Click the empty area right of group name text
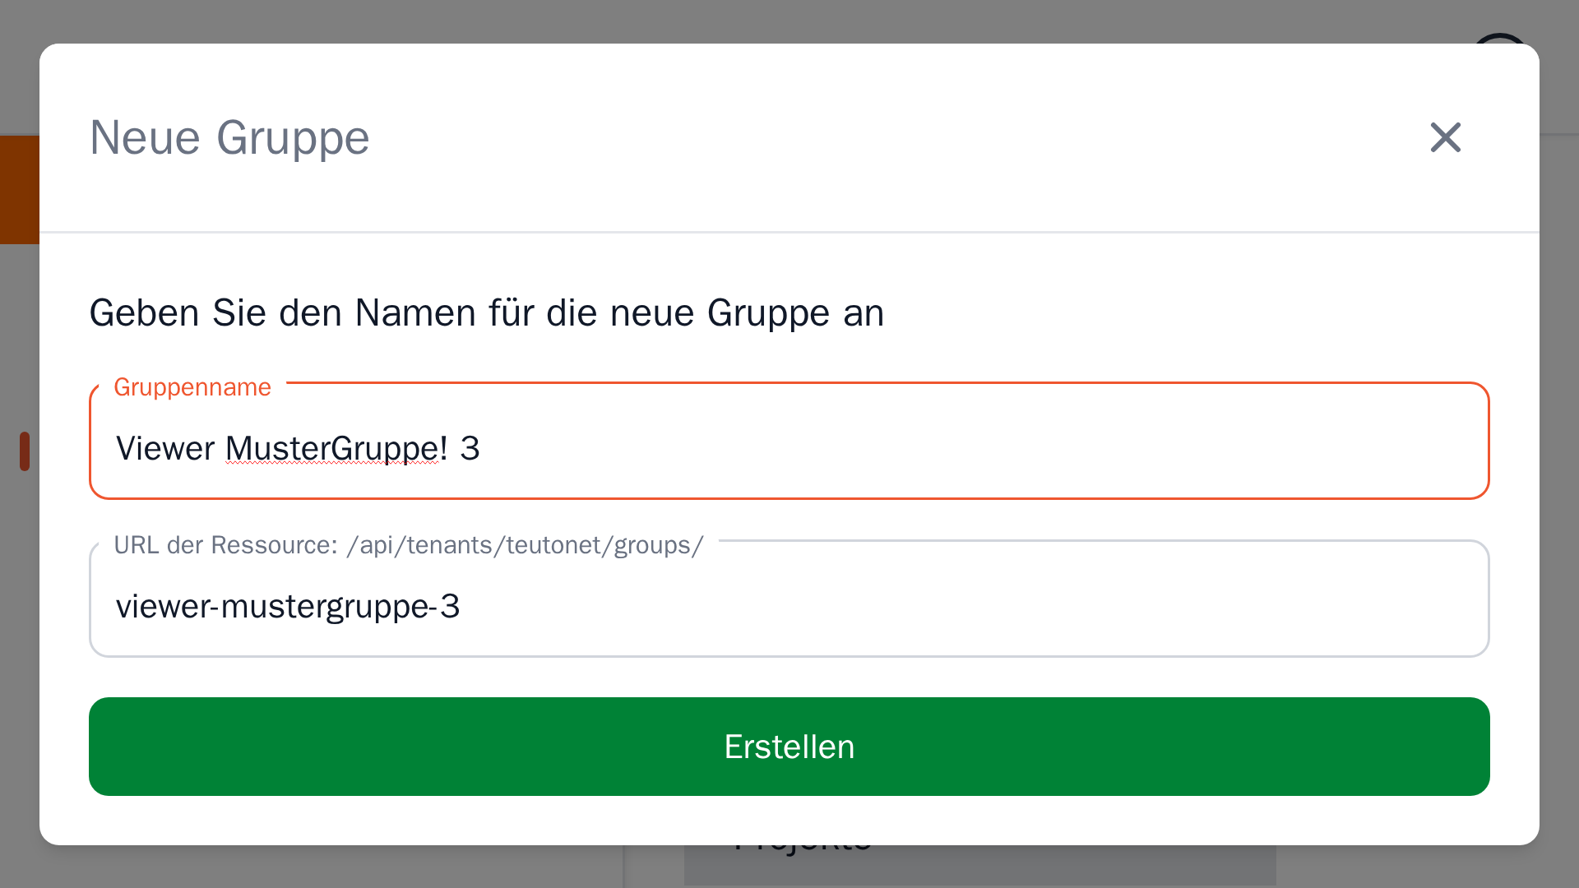 click(x=987, y=446)
